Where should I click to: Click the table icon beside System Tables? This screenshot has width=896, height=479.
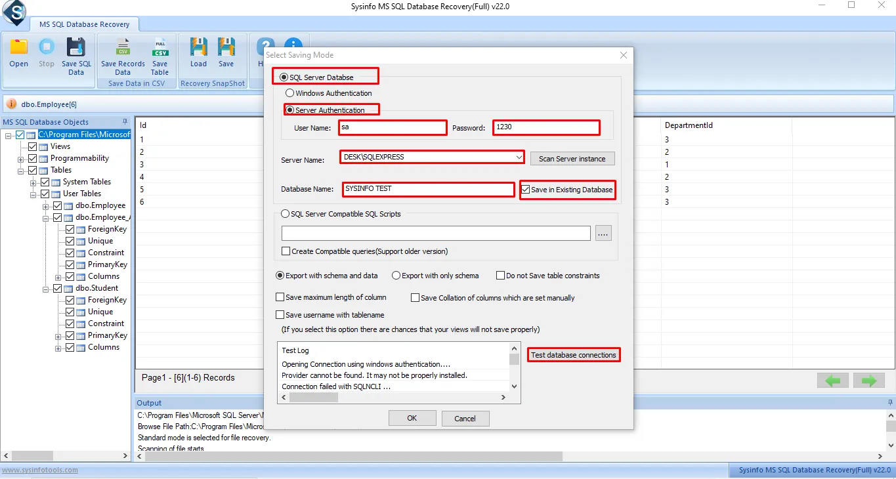coord(56,182)
